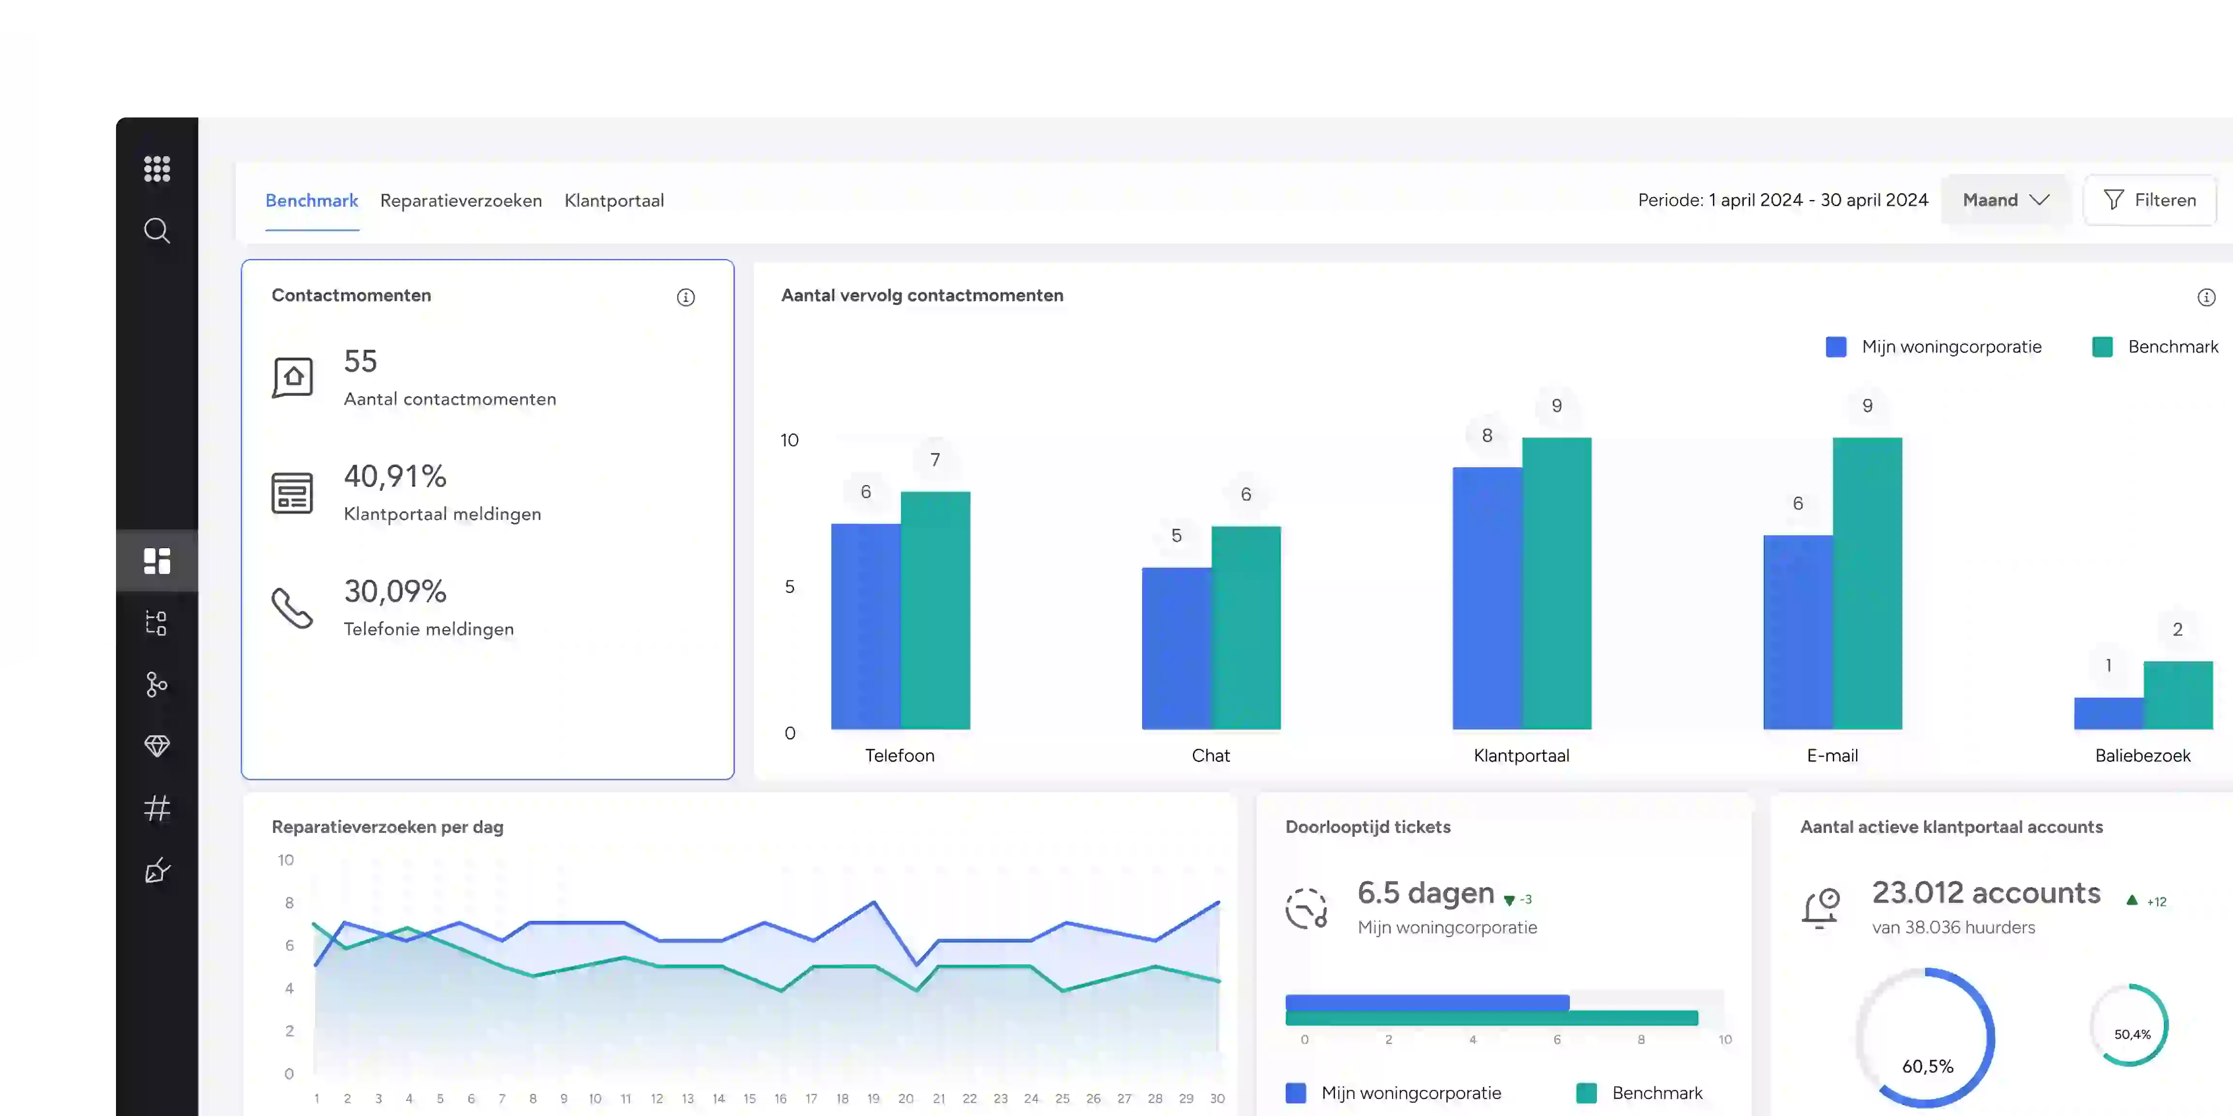Click the Doorlooptijd tickets title
The image size is (2233, 1116).
[1368, 828]
